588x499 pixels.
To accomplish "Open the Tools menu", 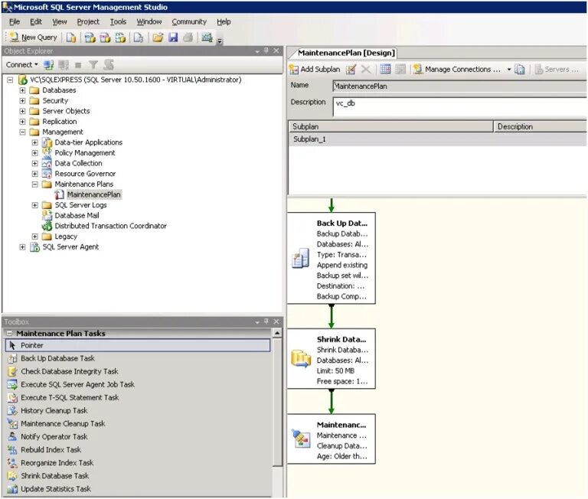I will pos(118,21).
